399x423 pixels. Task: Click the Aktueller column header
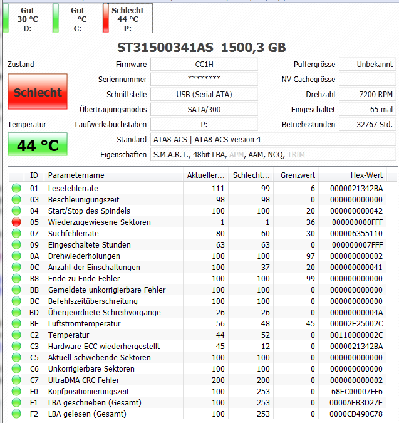tap(205, 175)
